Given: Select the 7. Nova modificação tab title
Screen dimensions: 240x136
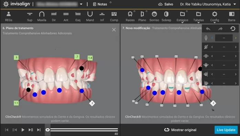Looking at the screenshot, I should pos(136,28).
